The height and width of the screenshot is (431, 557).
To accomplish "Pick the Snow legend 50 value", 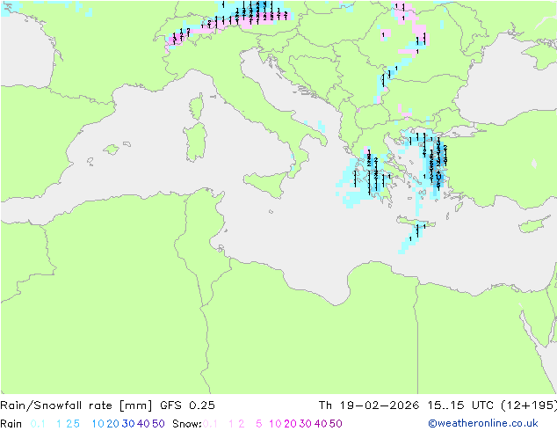I will (336, 424).
